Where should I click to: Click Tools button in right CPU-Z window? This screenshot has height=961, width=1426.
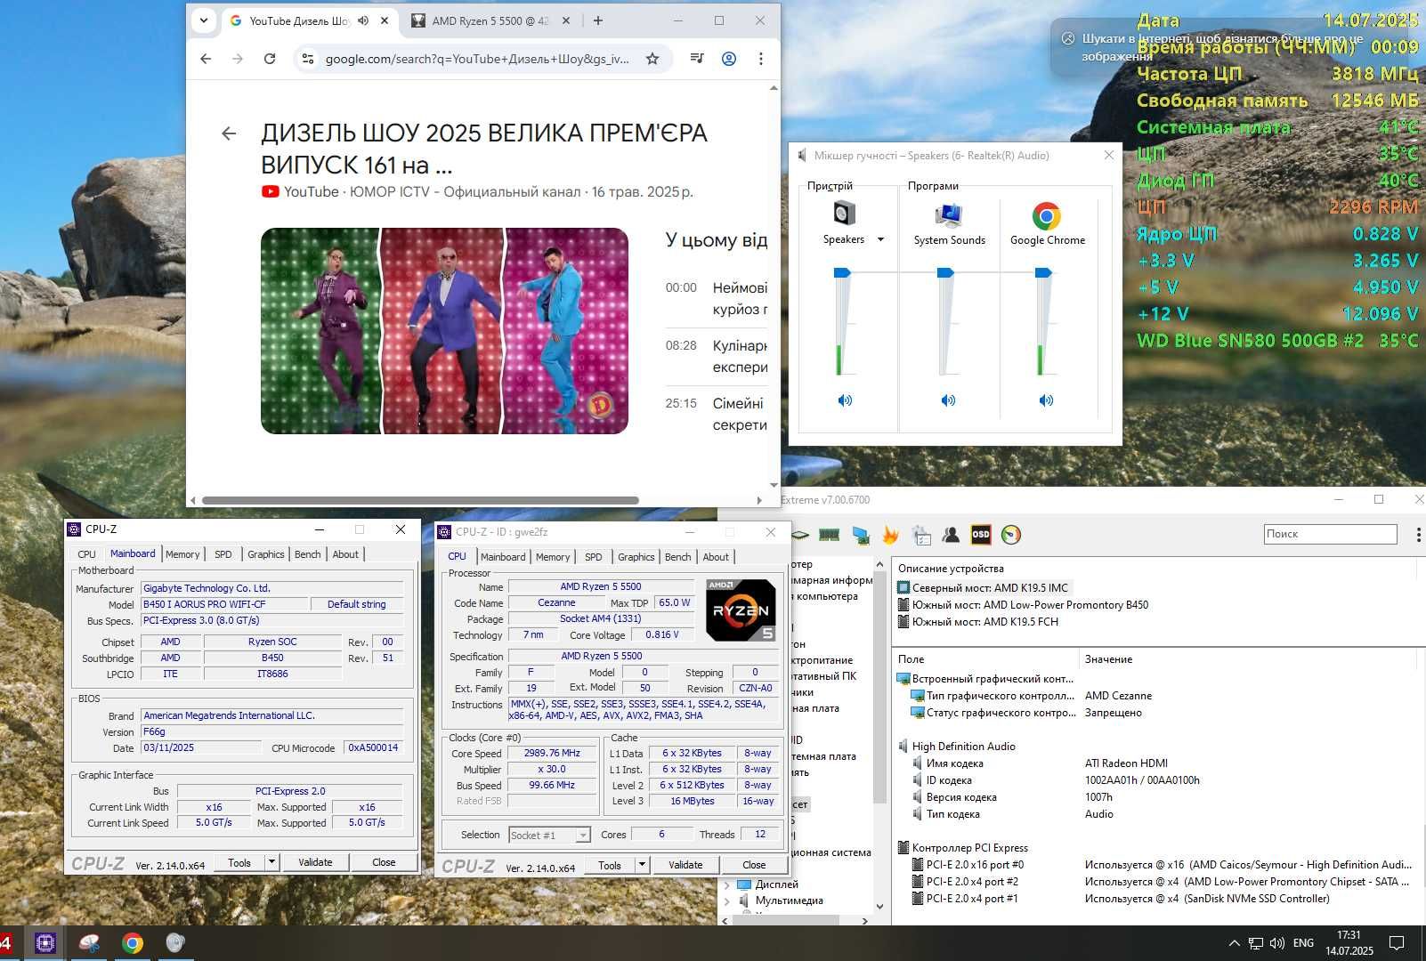click(610, 865)
